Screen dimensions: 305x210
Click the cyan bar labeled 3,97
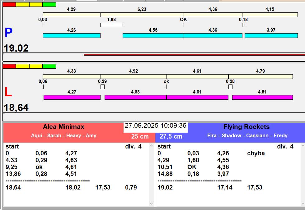point(271,35)
